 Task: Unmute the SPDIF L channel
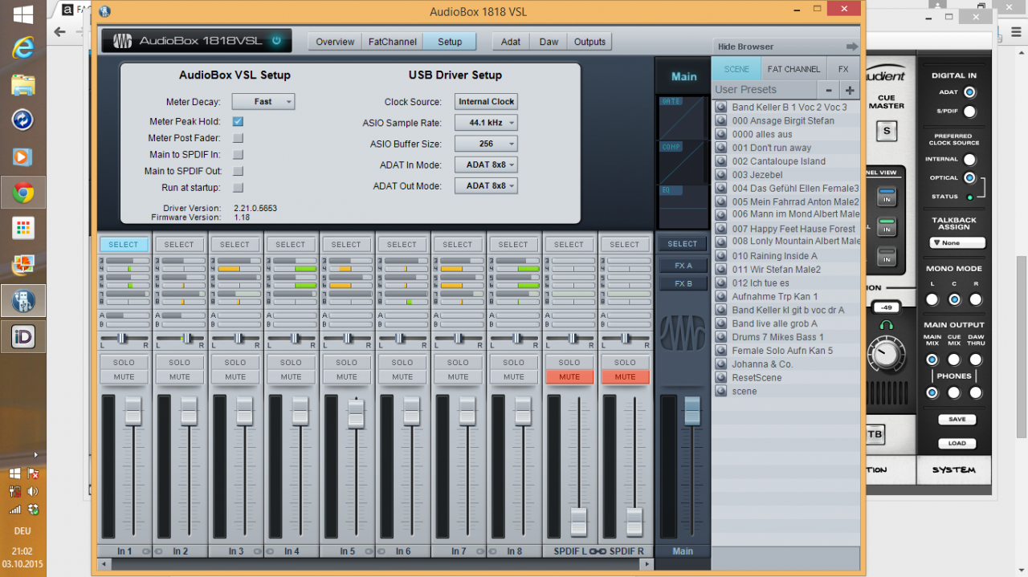click(569, 376)
